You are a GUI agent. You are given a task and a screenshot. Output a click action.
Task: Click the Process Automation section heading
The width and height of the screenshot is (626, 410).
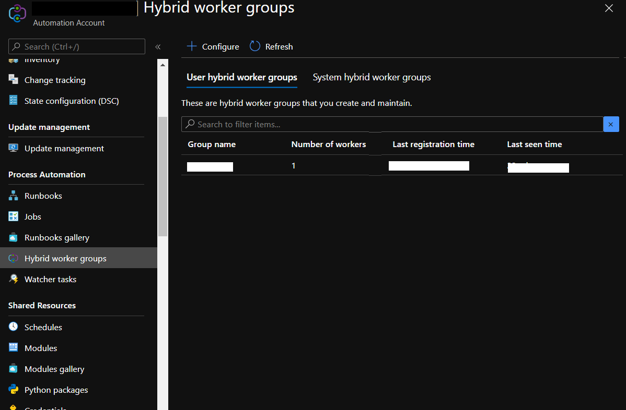[47, 175]
